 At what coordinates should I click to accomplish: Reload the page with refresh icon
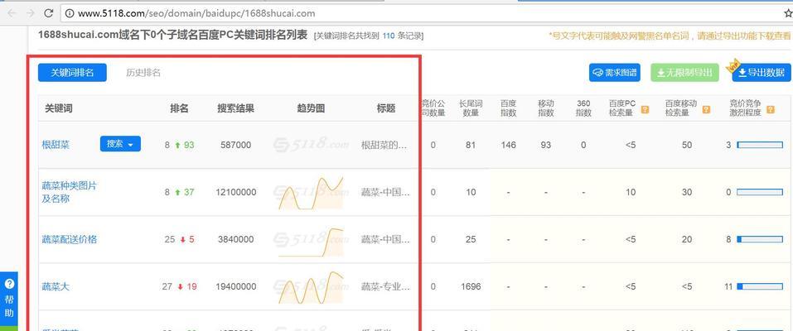pos(49,13)
